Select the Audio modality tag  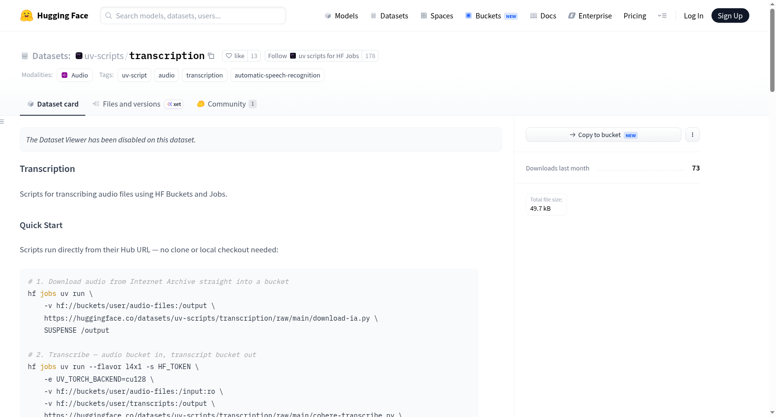(75, 75)
